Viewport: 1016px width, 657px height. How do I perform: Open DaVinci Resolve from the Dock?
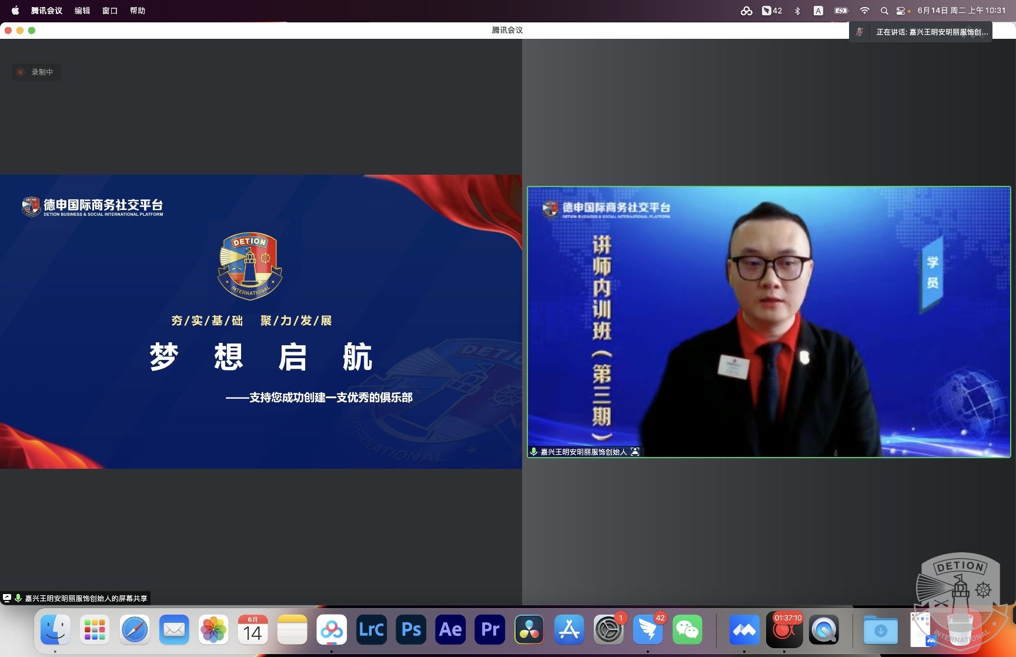coord(529,630)
